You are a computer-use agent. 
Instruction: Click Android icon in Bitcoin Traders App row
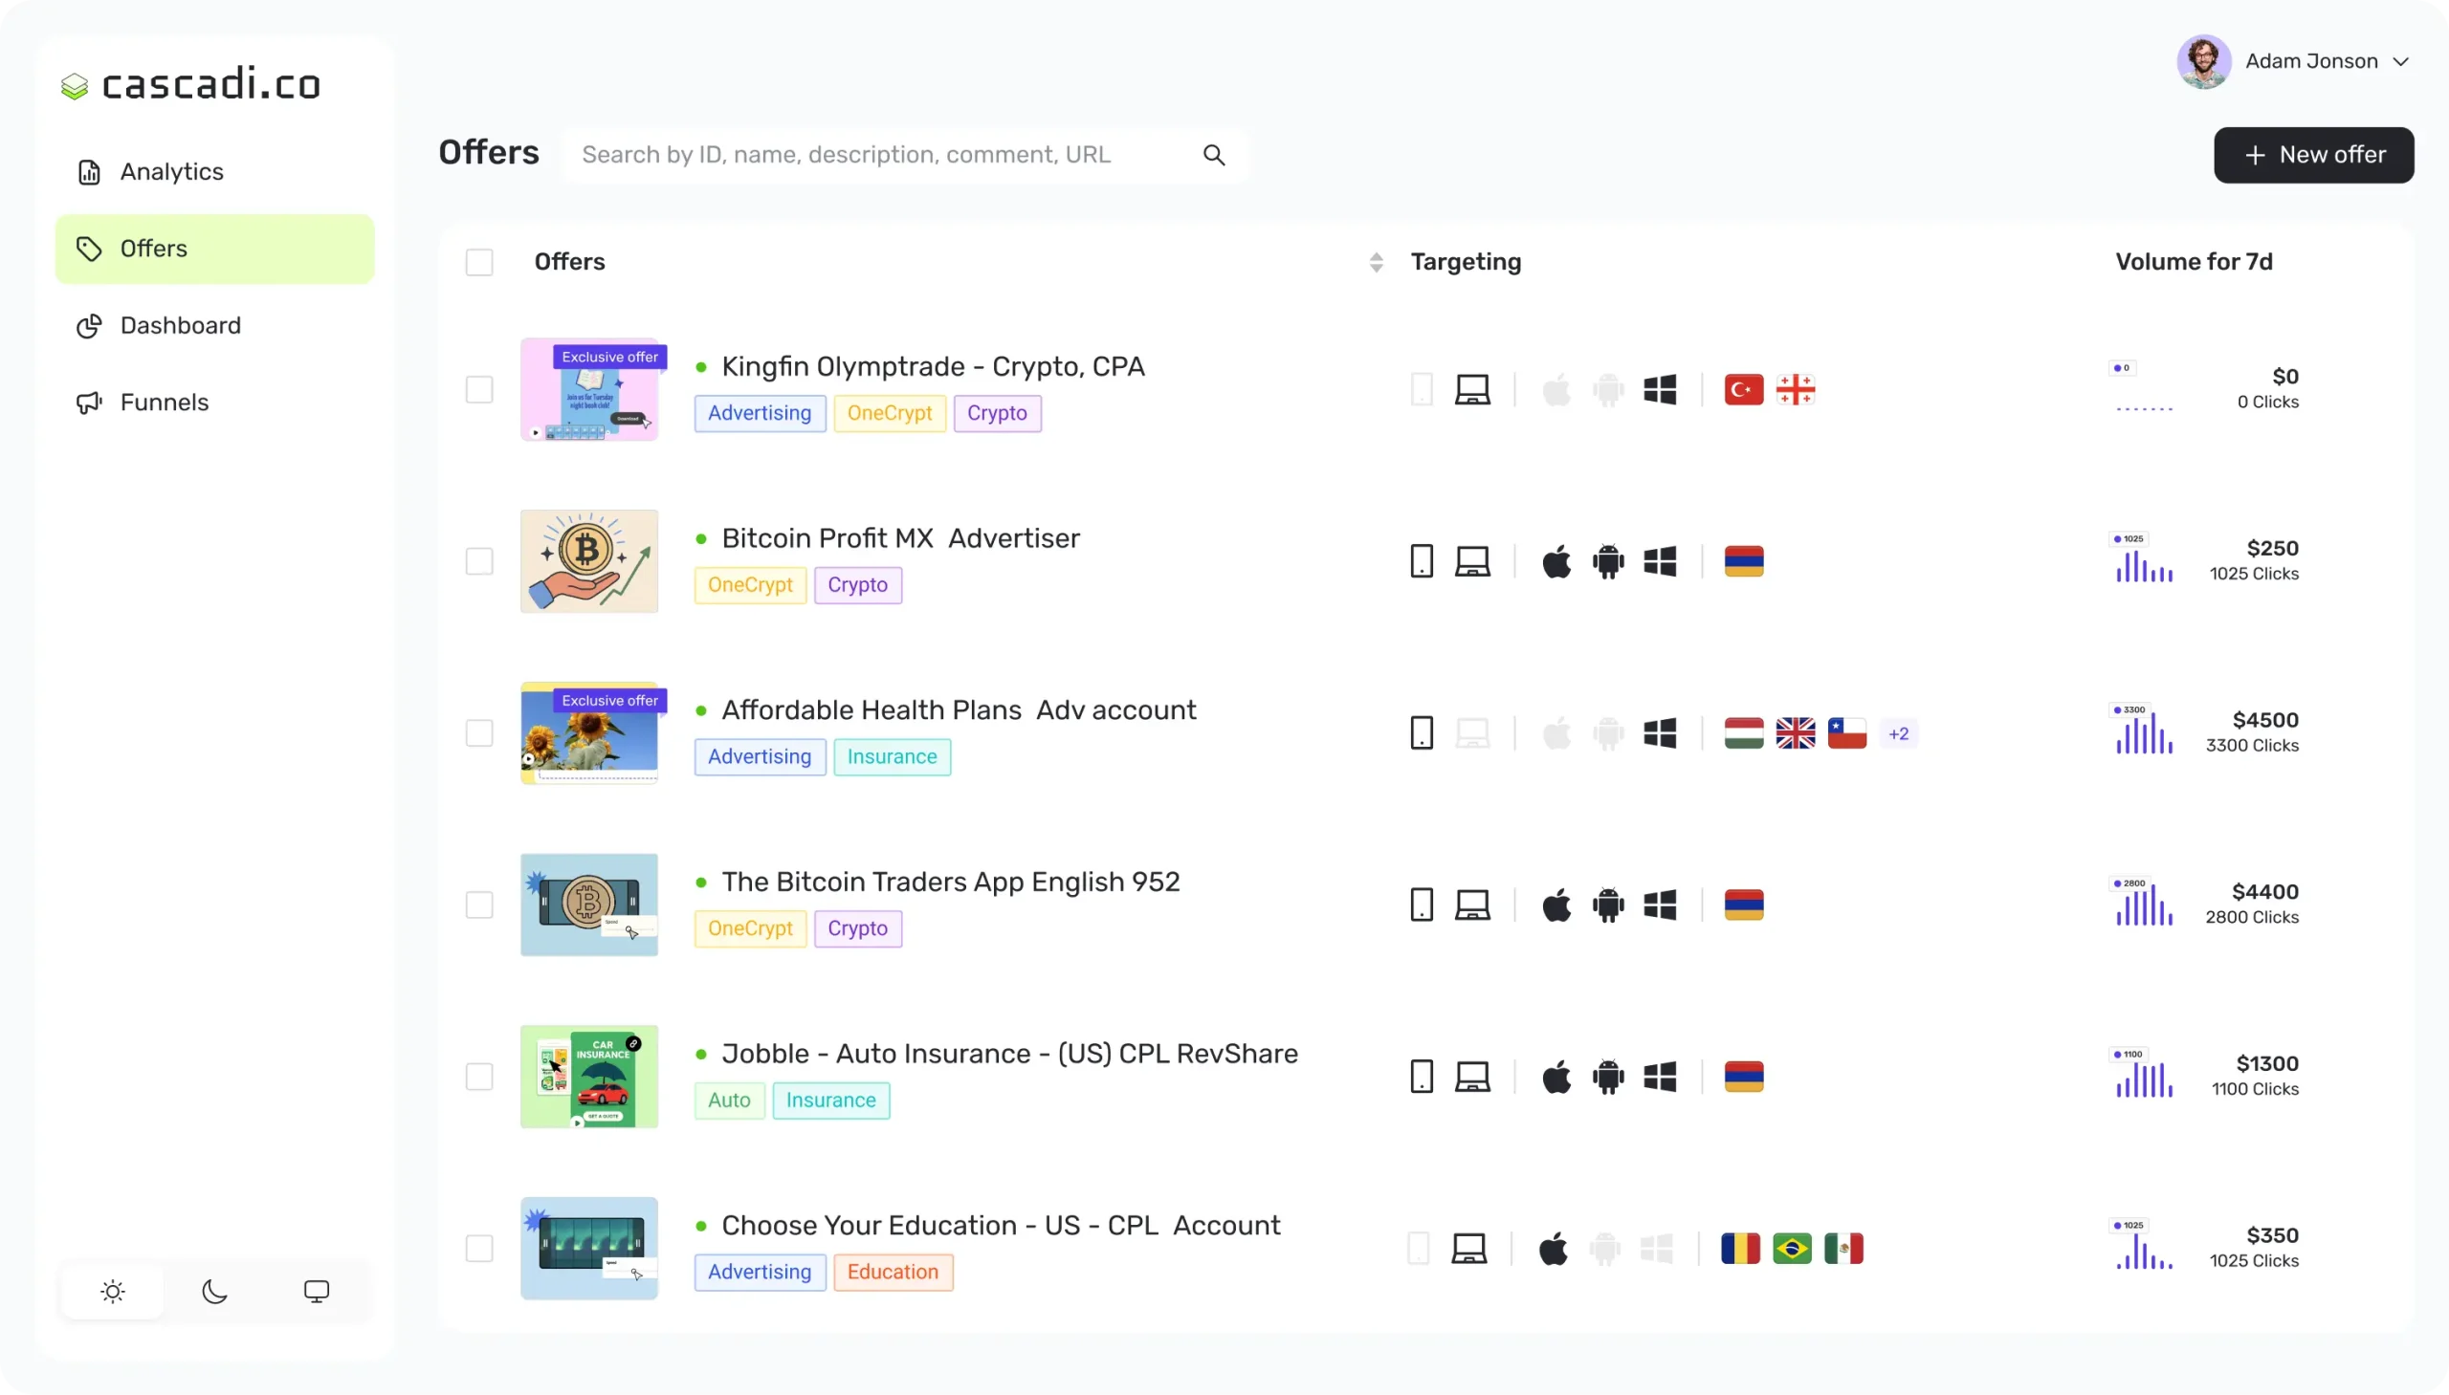click(1608, 905)
